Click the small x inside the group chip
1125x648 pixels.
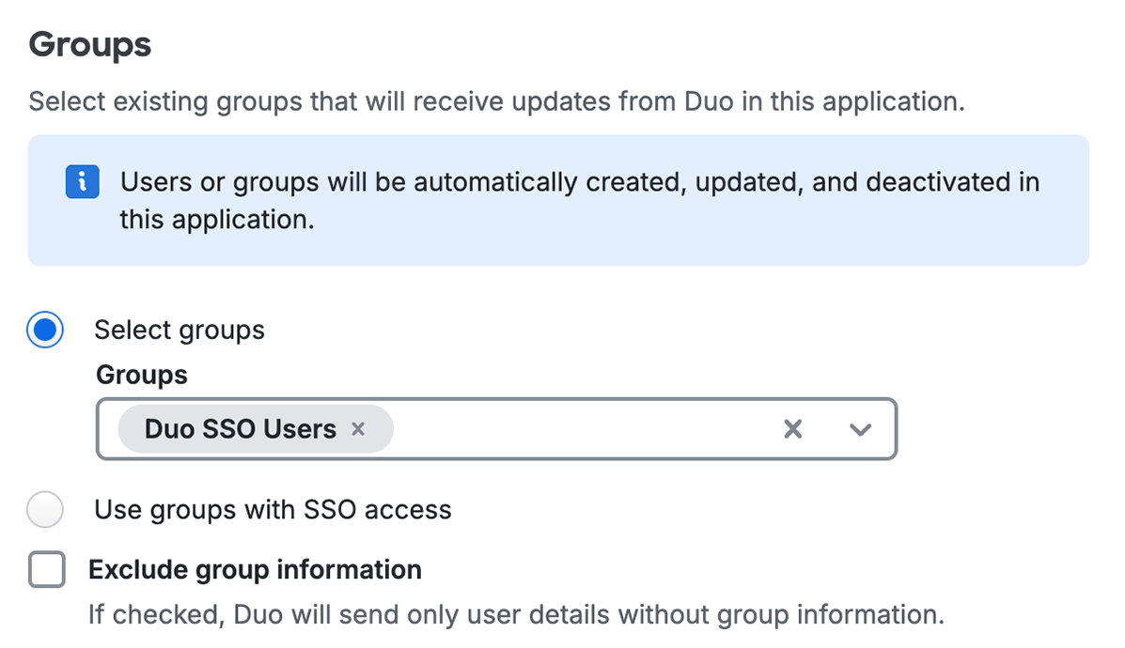tap(358, 429)
